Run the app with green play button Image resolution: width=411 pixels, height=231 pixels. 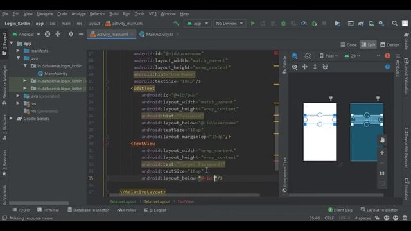tap(252, 23)
